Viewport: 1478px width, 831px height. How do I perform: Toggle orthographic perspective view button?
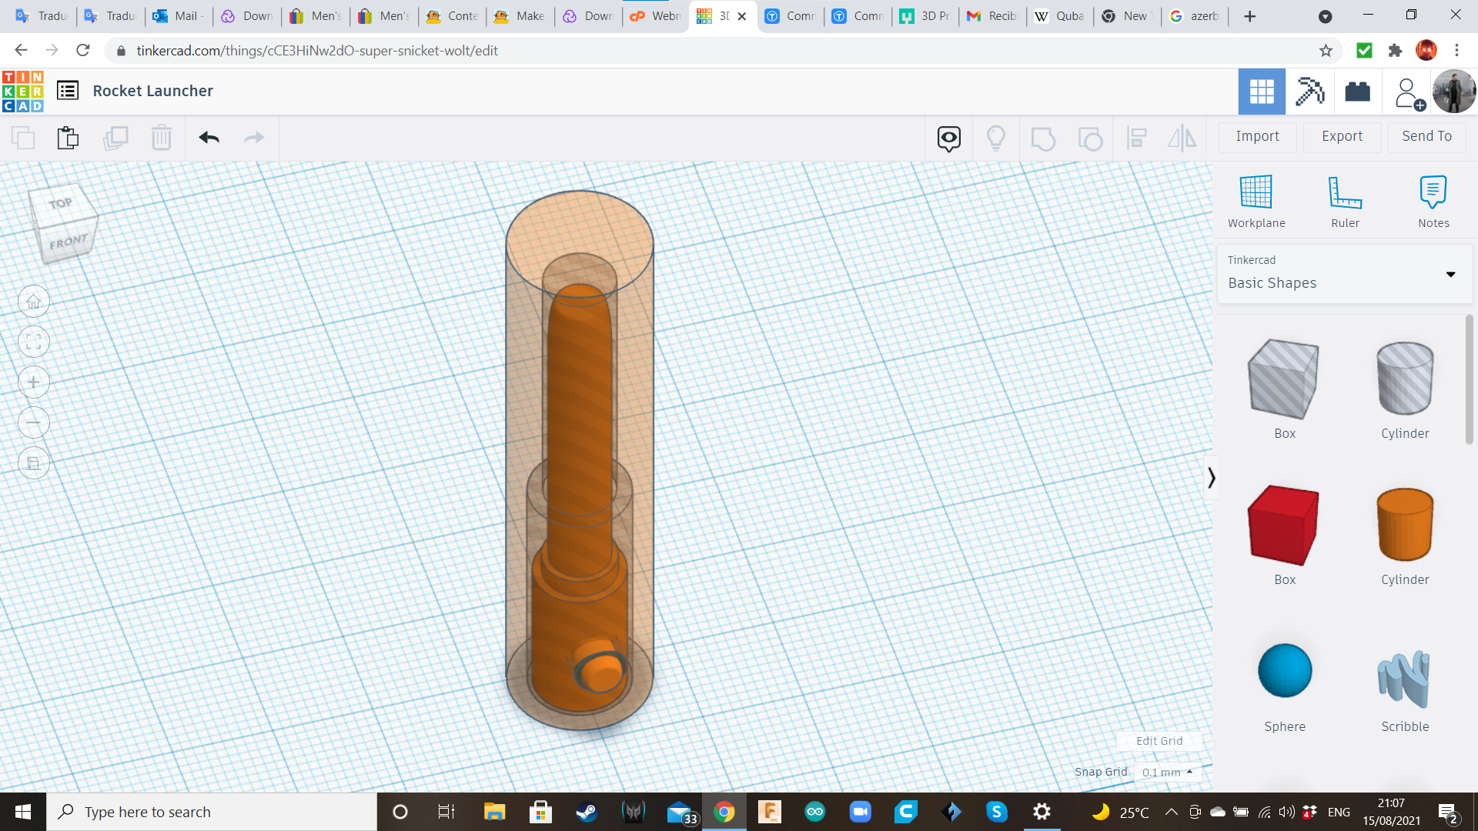(x=34, y=463)
